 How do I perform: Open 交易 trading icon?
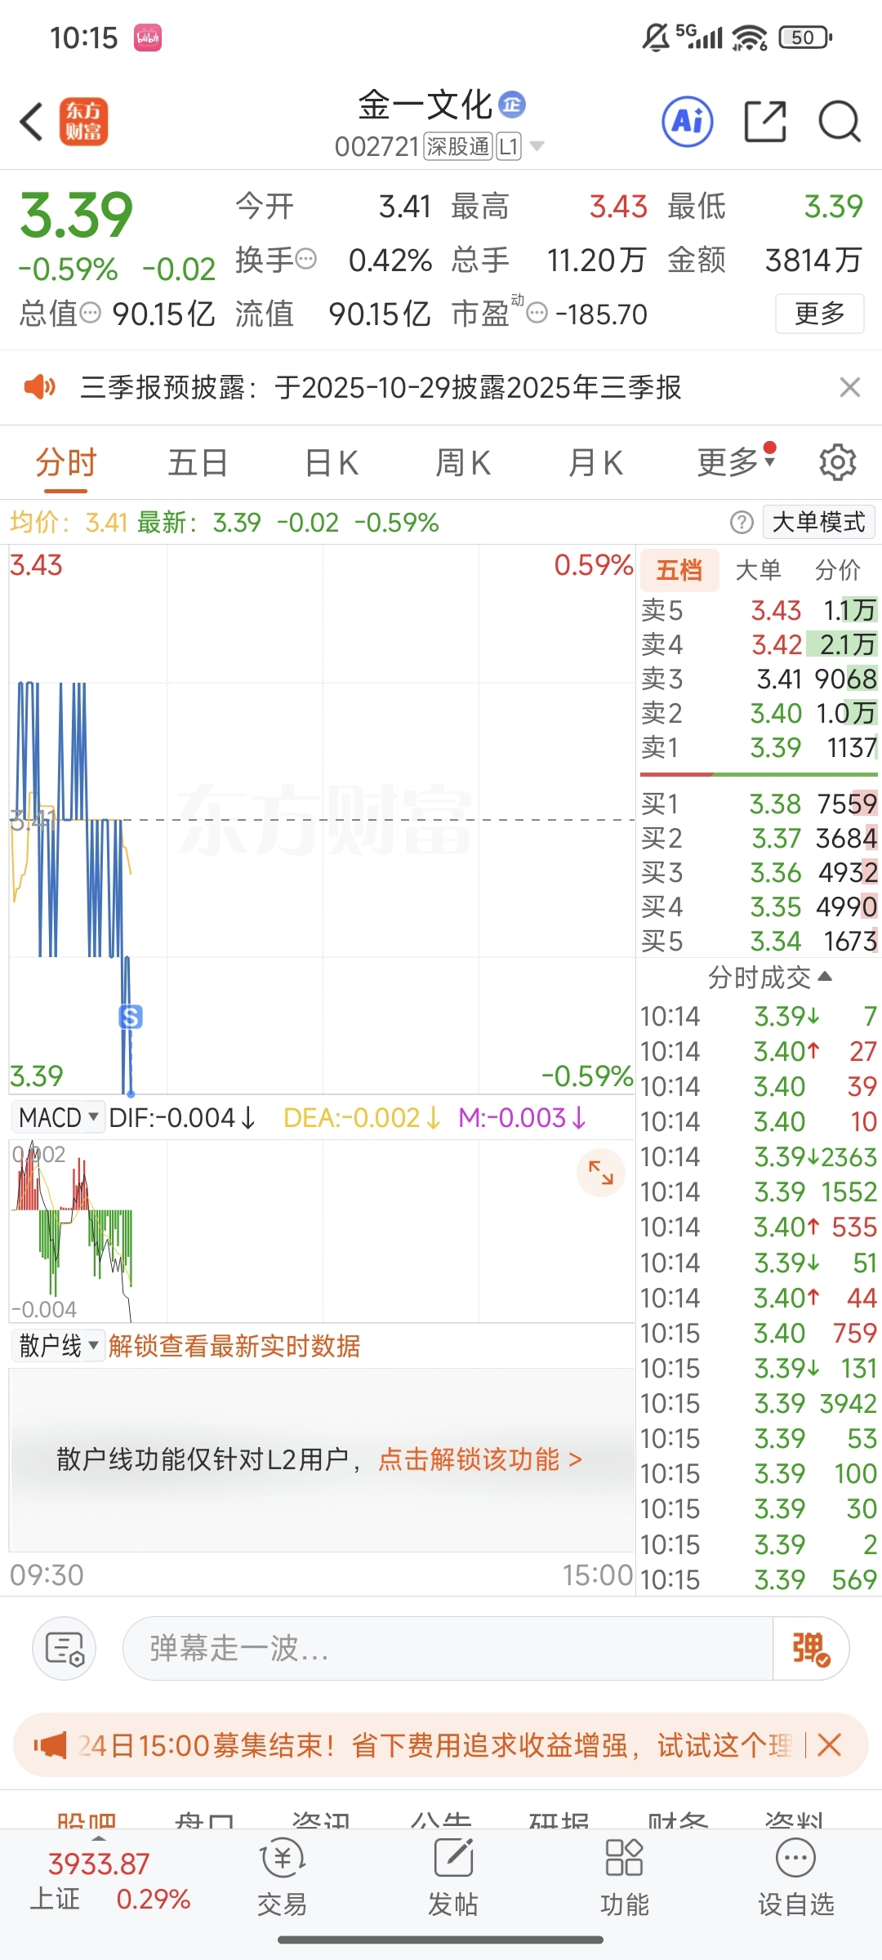283,1878
